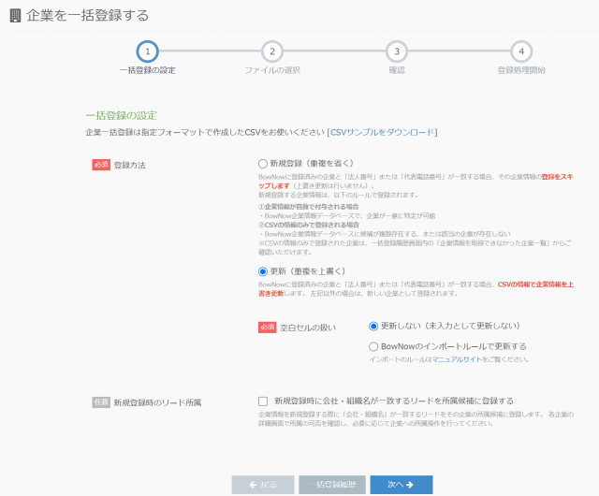Click the 登録処理開始 step label

tap(521, 70)
